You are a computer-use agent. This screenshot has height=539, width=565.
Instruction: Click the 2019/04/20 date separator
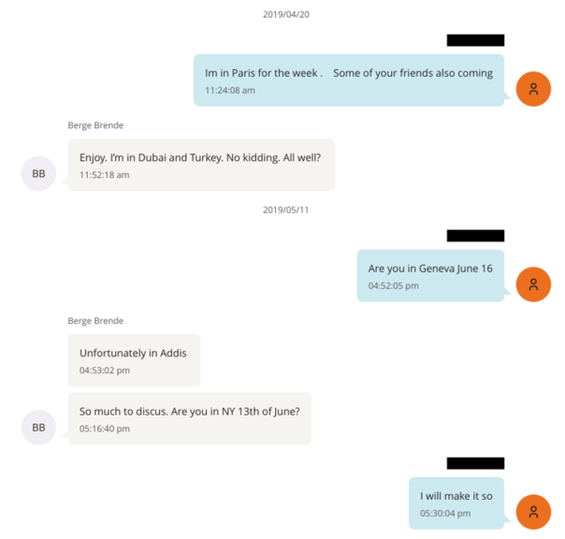pos(285,14)
